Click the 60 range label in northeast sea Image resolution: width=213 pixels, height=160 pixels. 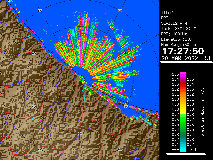120,11
